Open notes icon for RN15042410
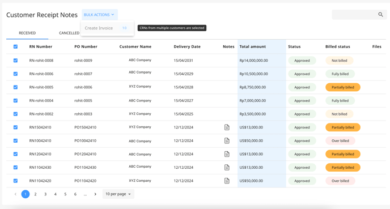The width and height of the screenshot is (390, 209). tap(227, 127)
